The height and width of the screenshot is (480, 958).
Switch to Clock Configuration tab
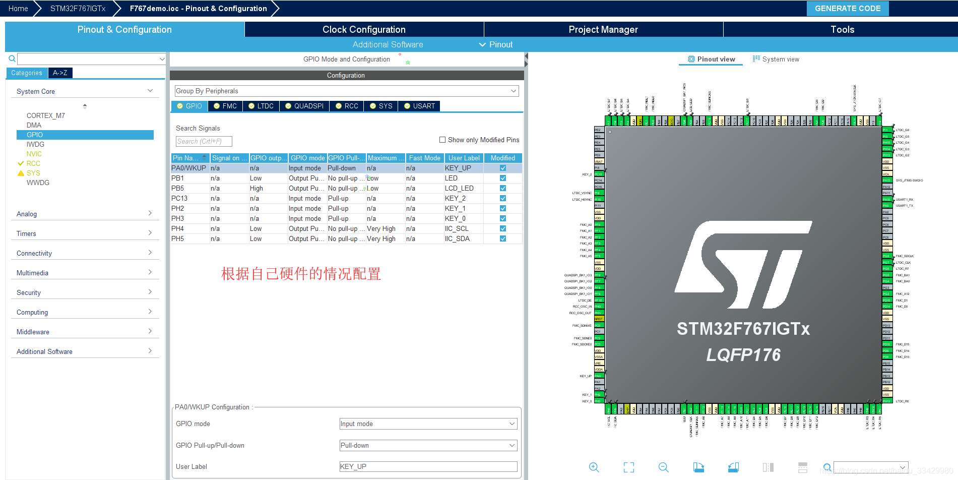coord(364,29)
